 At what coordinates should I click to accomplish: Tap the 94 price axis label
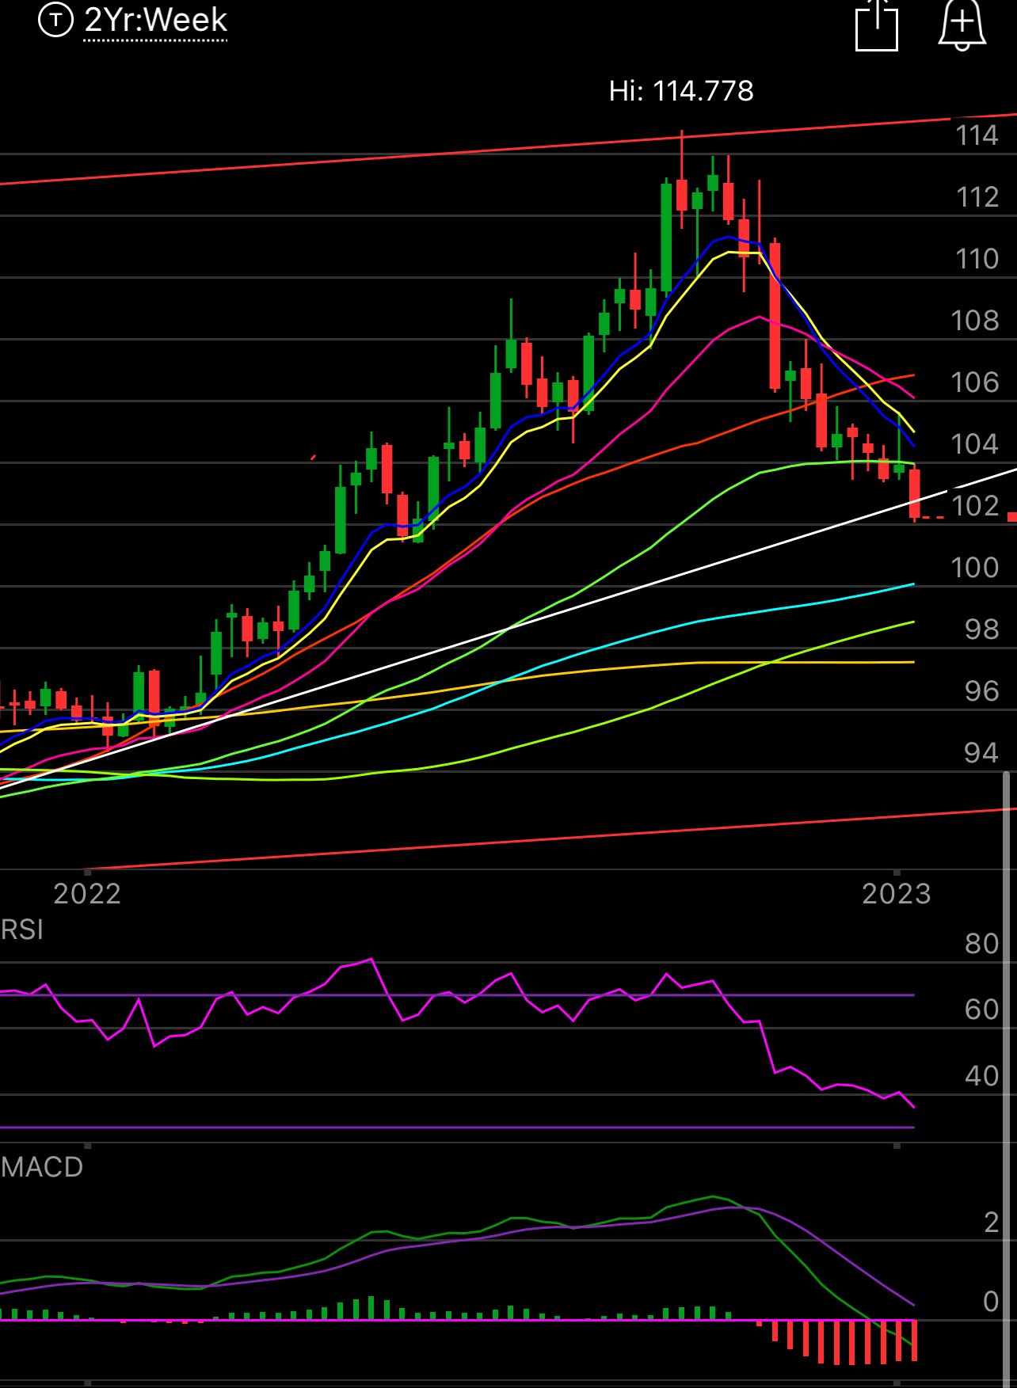click(981, 753)
